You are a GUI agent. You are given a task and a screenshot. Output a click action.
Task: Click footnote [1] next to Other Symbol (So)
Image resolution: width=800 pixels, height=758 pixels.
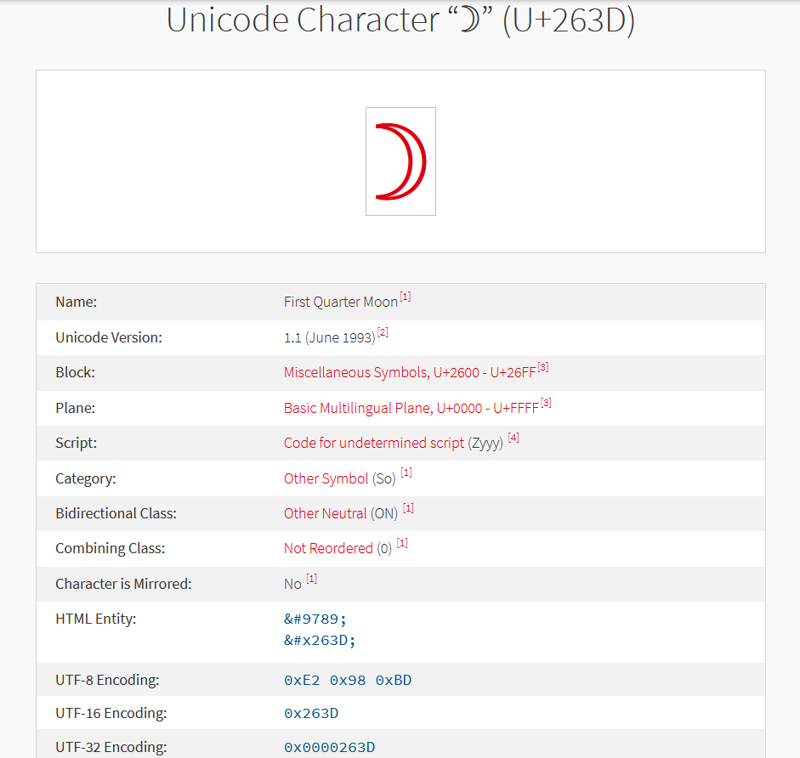[406, 472]
